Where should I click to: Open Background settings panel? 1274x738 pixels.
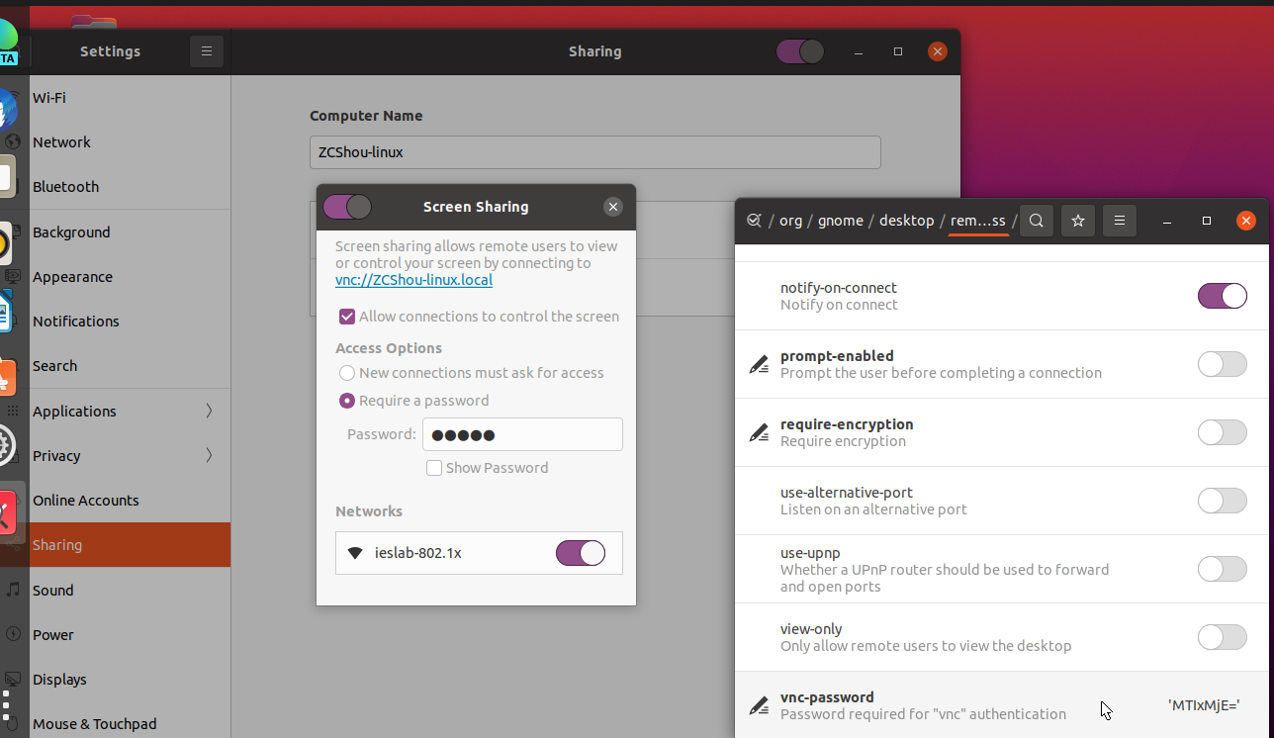coord(116,232)
